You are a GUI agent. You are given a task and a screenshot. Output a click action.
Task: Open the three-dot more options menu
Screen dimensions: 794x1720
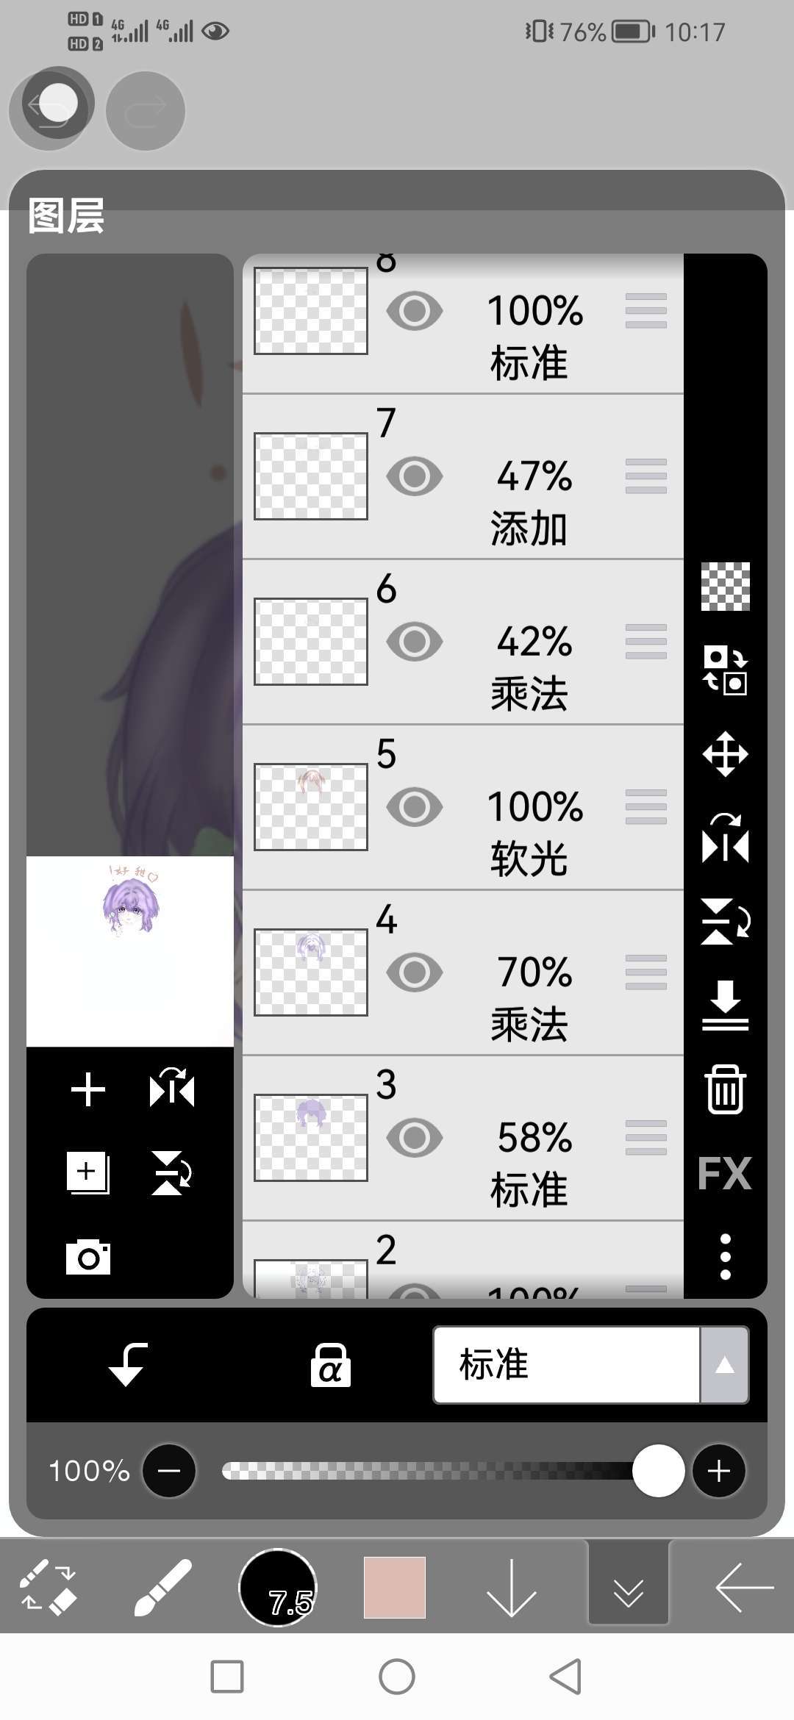pyautogui.click(x=726, y=1257)
